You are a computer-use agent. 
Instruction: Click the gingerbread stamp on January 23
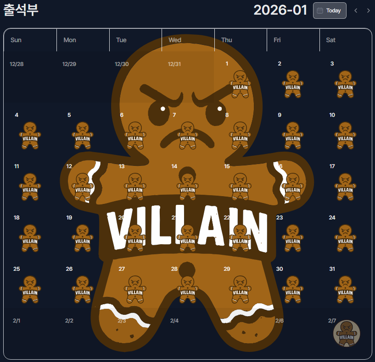pos(293,238)
